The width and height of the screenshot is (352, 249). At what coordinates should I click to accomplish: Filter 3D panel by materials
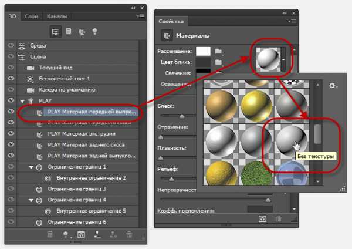pyautogui.click(x=82, y=32)
